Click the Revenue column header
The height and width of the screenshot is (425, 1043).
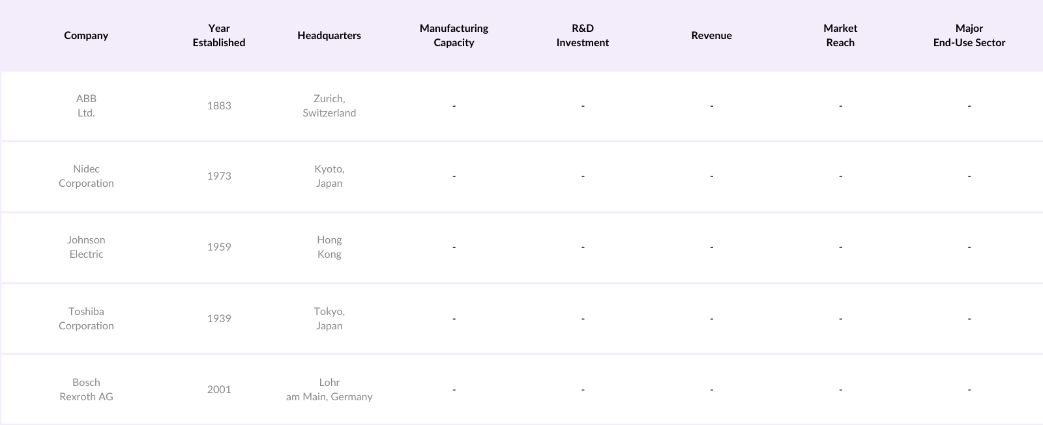click(711, 35)
